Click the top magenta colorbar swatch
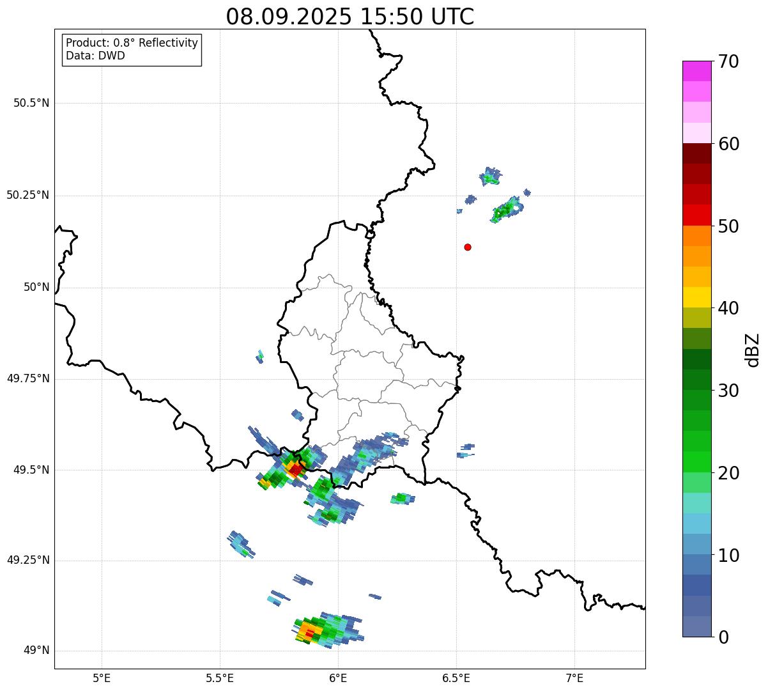768x691 pixels. [x=696, y=71]
